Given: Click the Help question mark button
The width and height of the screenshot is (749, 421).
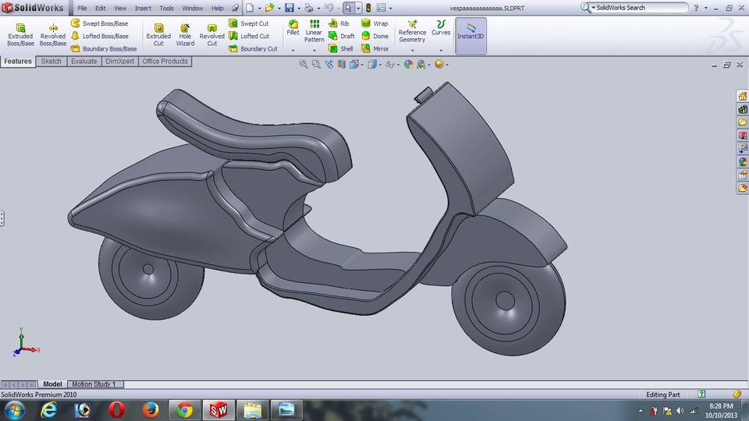Looking at the screenshot, I should pos(696,8).
